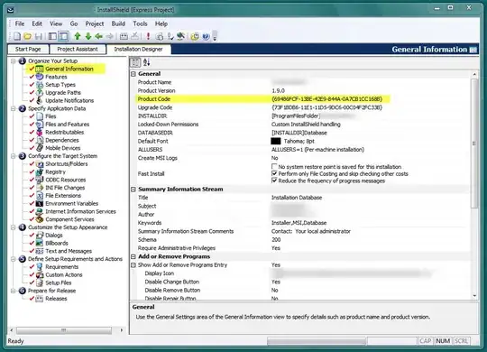Click the blue help question mark icon

[x=206, y=36]
